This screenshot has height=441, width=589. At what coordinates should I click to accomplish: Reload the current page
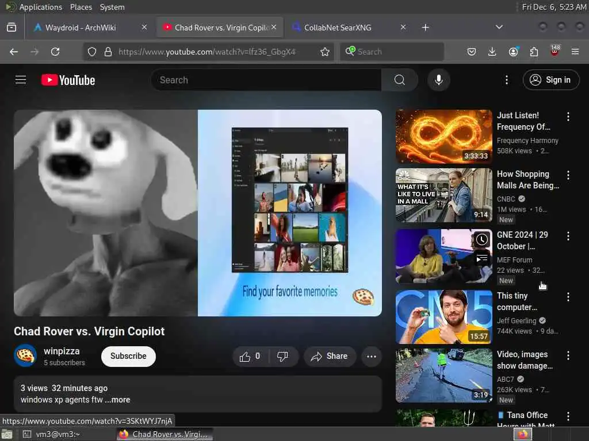point(55,52)
